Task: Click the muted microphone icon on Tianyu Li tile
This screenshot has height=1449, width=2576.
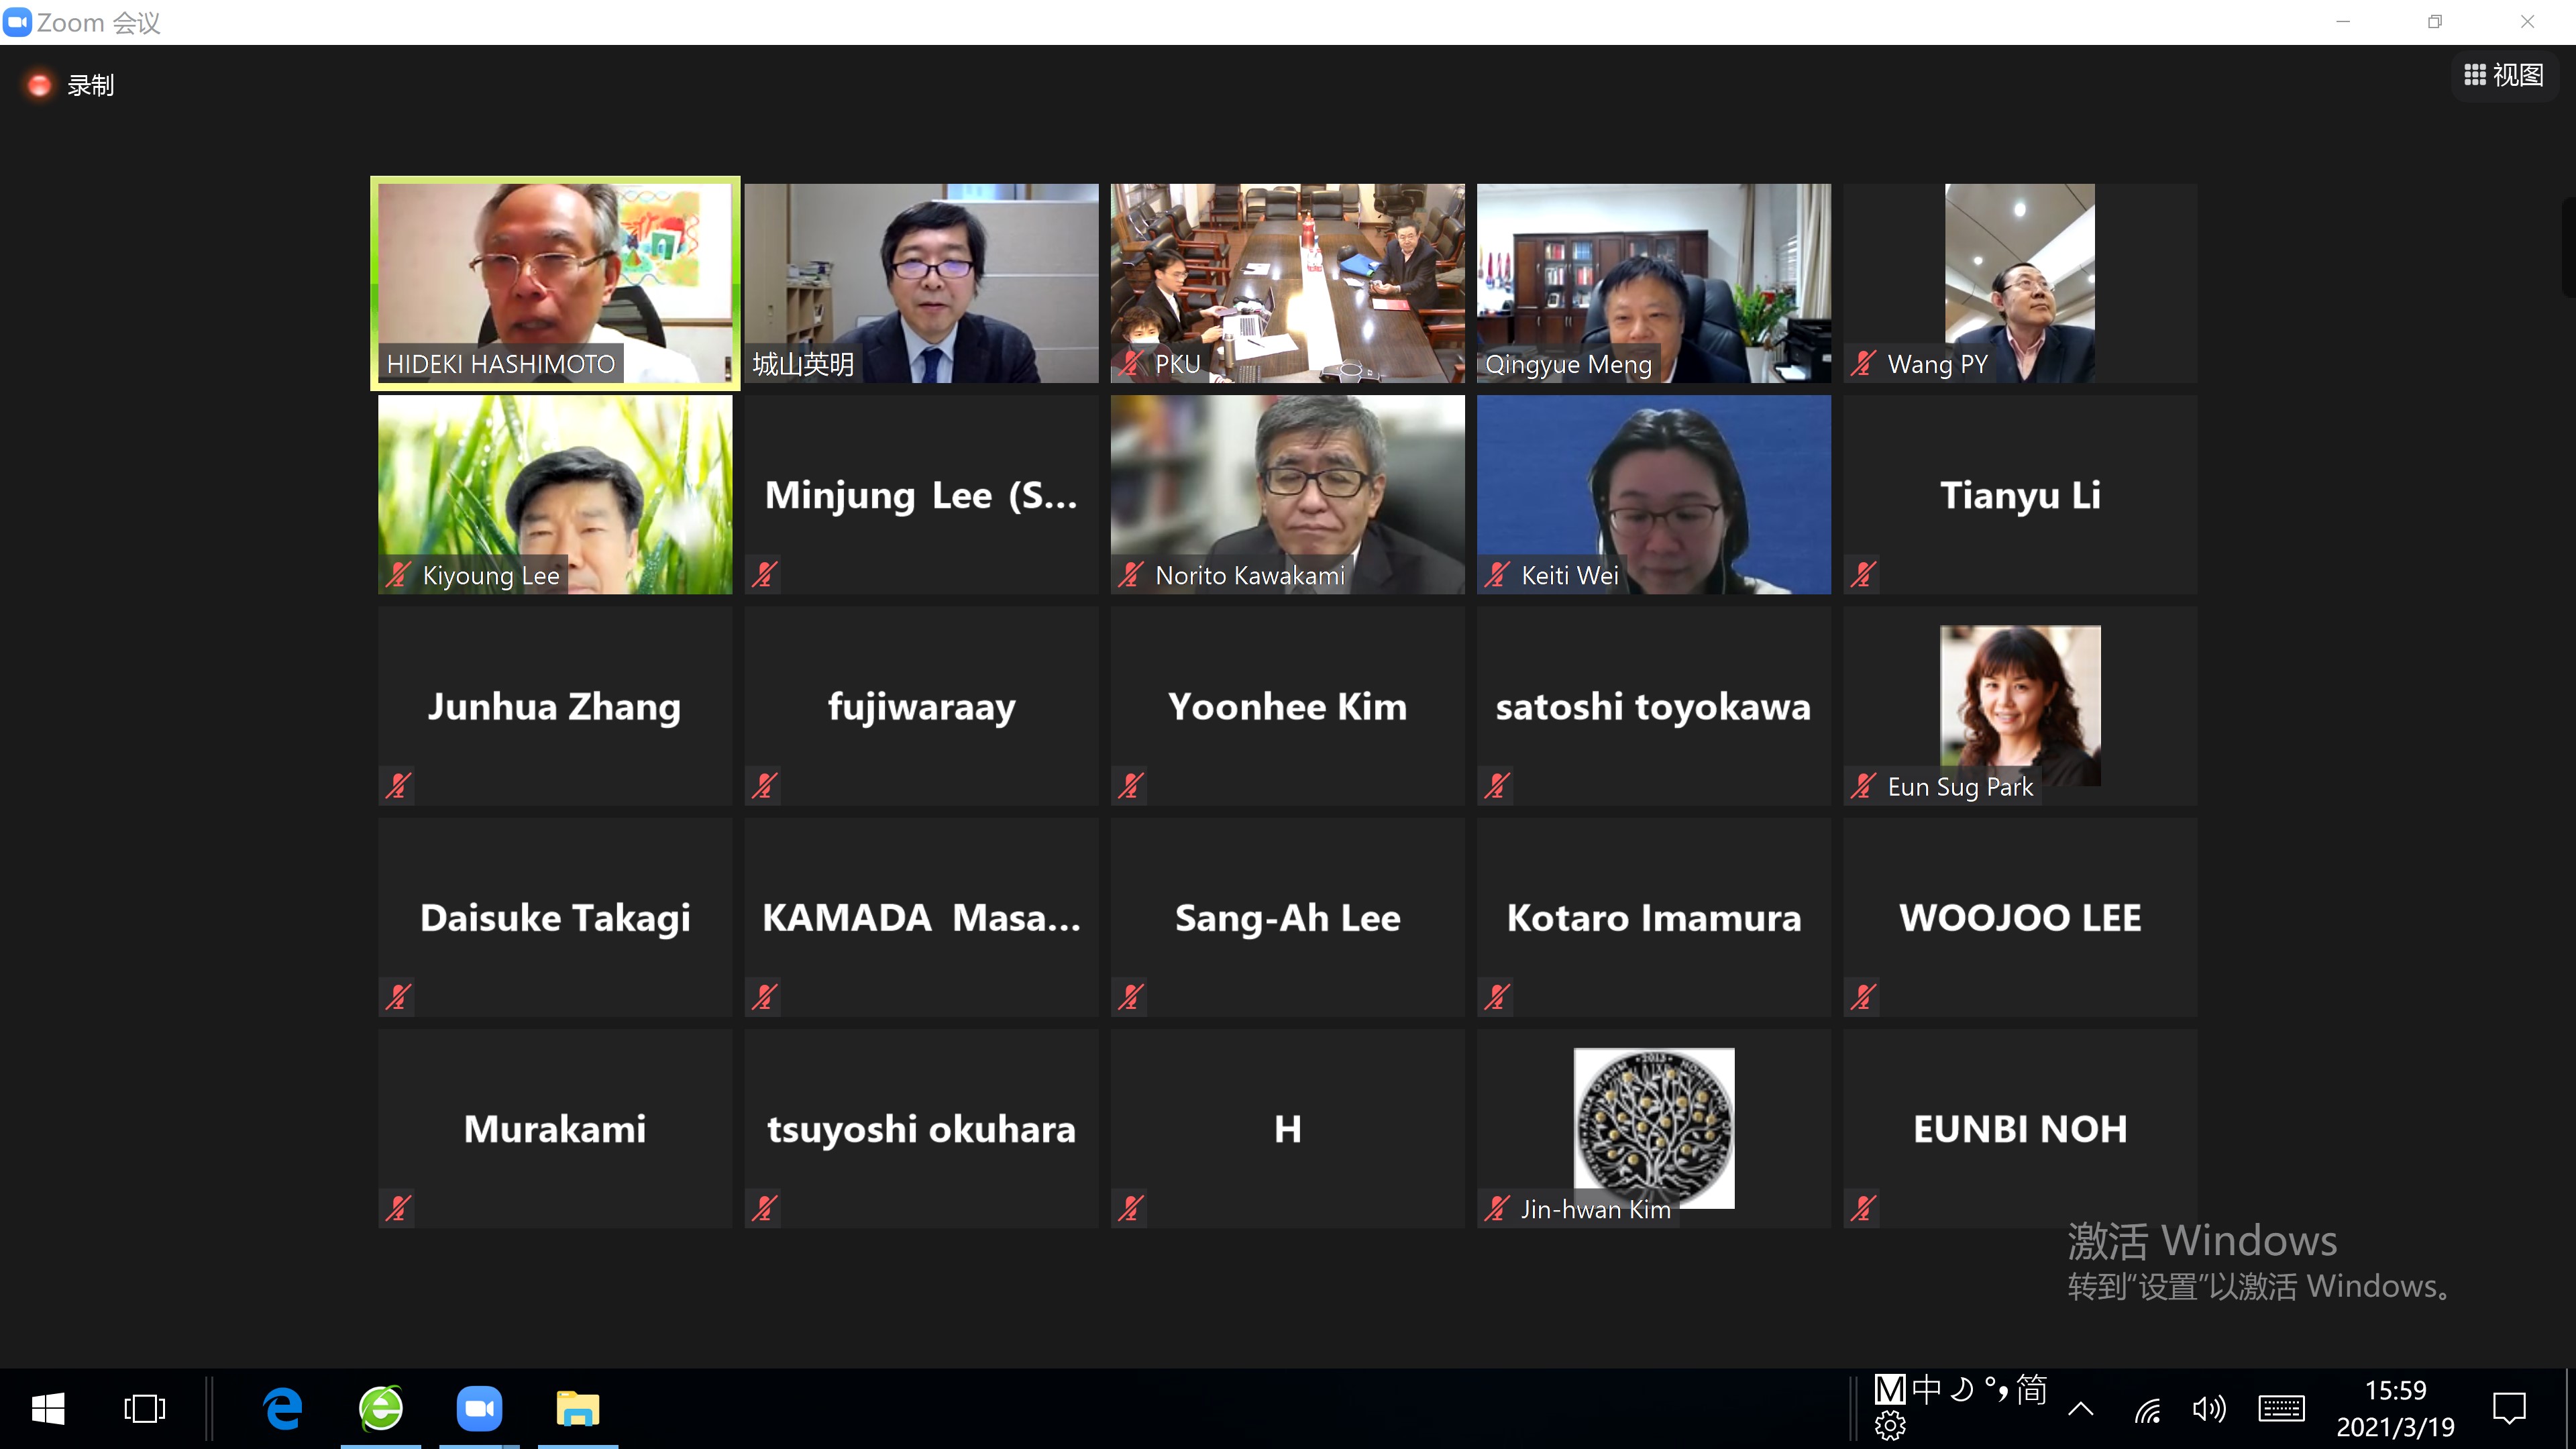Action: click(x=1863, y=575)
